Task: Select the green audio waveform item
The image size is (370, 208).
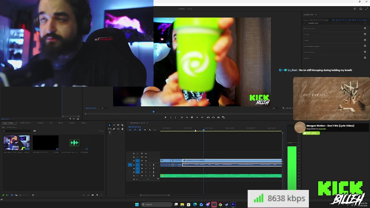Action: tap(75, 143)
